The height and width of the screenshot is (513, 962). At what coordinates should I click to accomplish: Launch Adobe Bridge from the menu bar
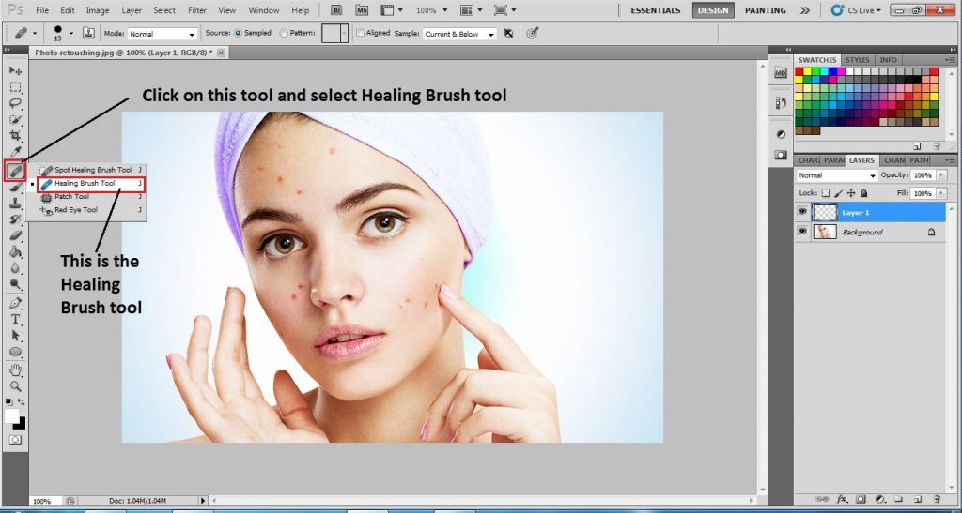(336, 10)
